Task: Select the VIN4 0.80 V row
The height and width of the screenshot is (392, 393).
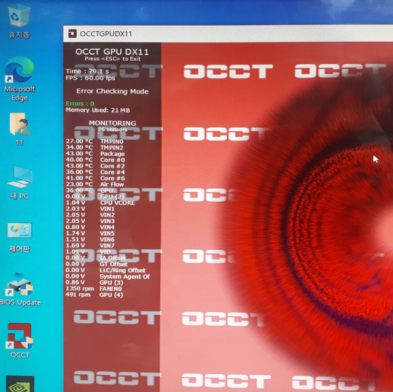Action: [x=90, y=228]
